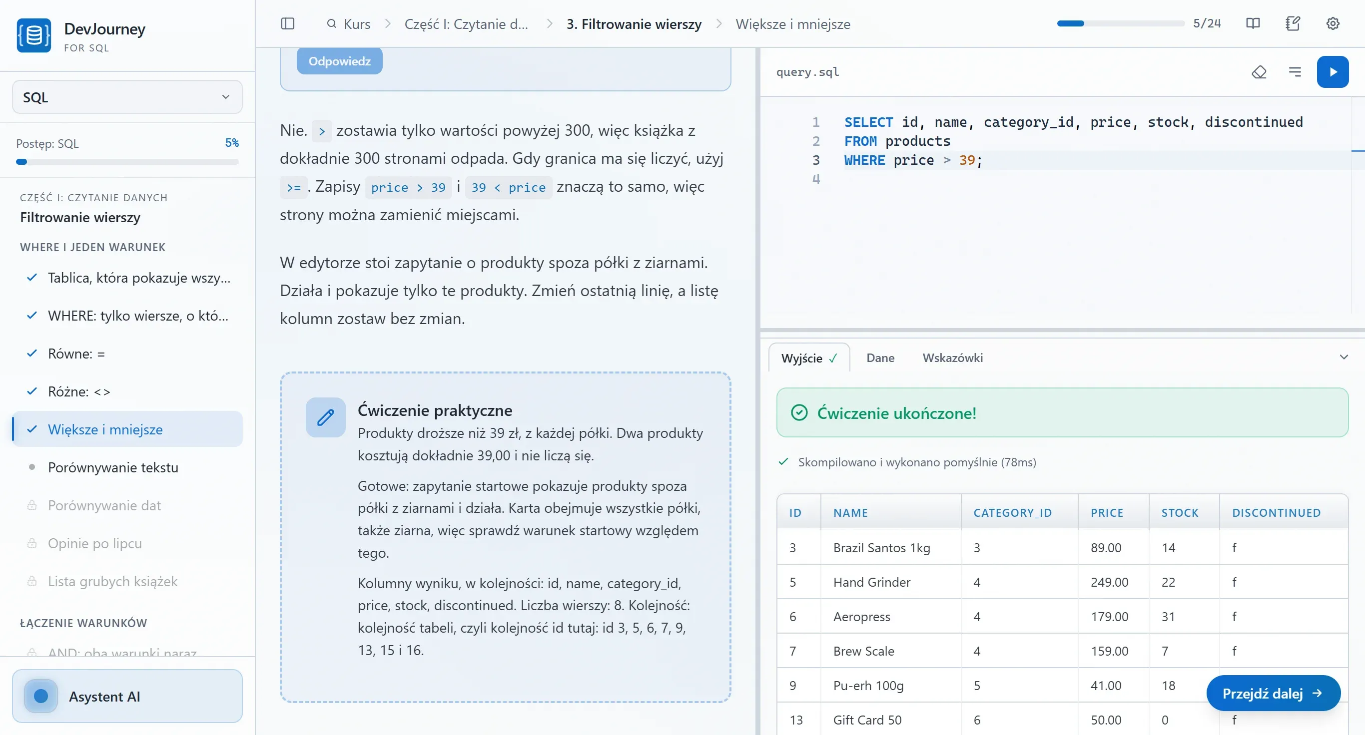1365x735 pixels.
Task: Click the Postęp: SQL progress bar
Action: click(127, 162)
